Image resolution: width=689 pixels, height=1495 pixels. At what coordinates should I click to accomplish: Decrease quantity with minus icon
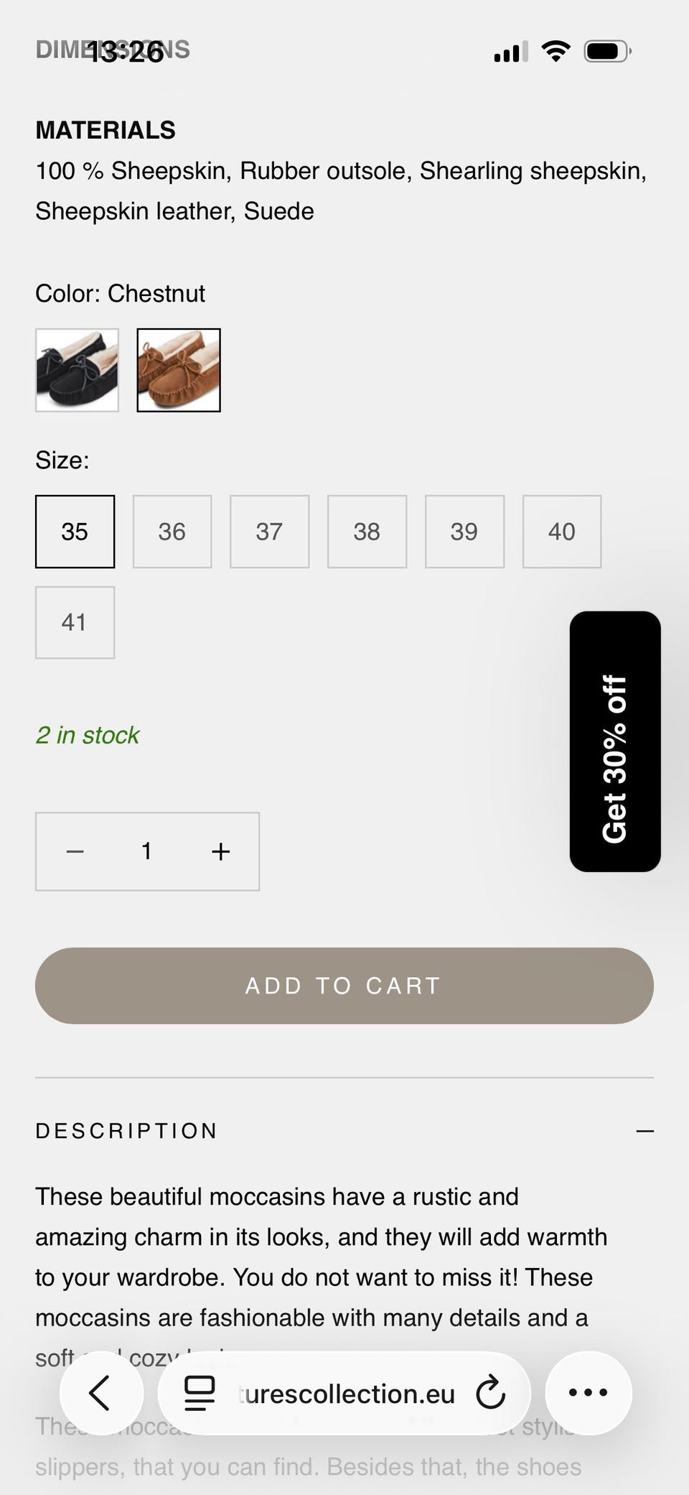point(75,851)
